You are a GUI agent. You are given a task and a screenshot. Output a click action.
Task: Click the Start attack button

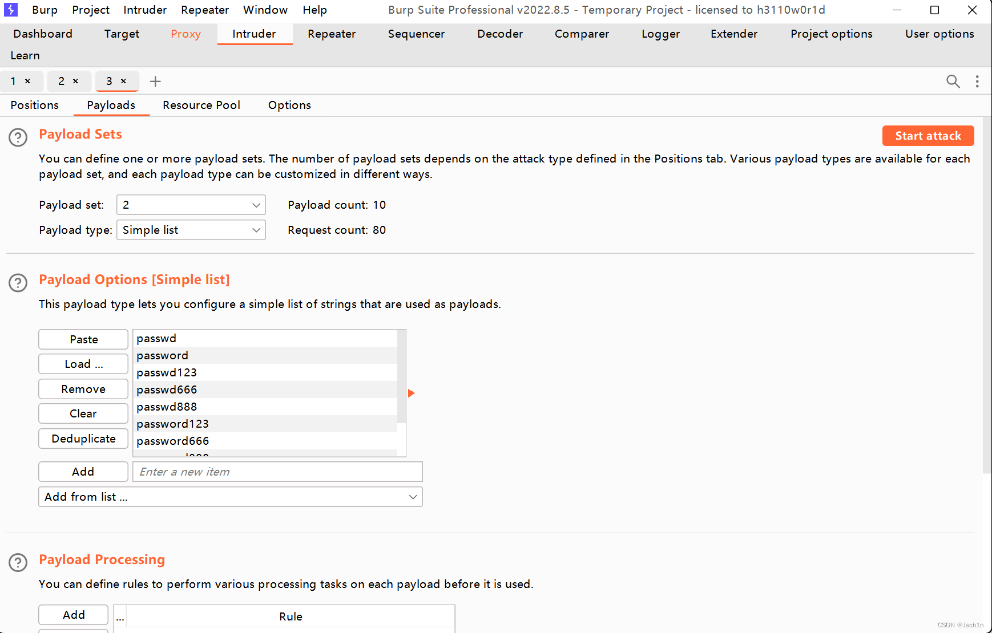[928, 136]
